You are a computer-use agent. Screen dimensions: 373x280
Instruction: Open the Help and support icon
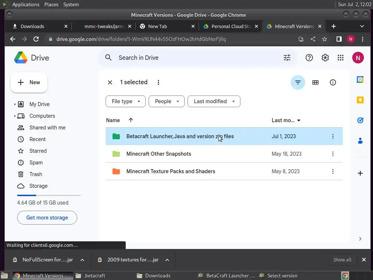point(309,58)
